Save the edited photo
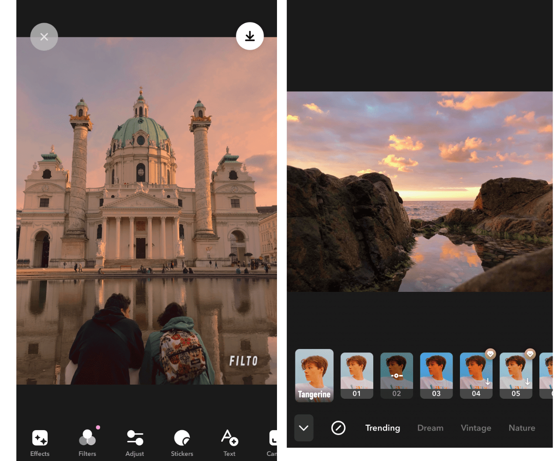Screen dimensions: 560x461 (x=250, y=36)
